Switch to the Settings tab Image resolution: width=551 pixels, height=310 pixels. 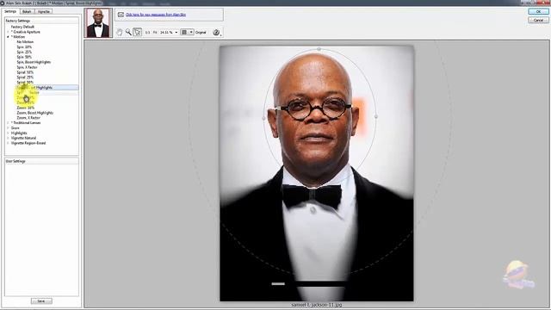10,11
